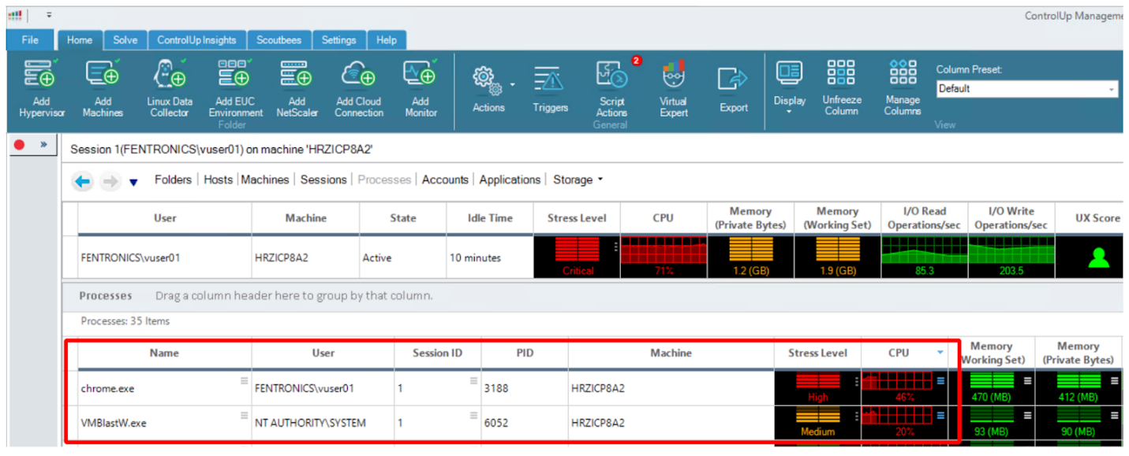Go to the Applications view

(x=510, y=180)
